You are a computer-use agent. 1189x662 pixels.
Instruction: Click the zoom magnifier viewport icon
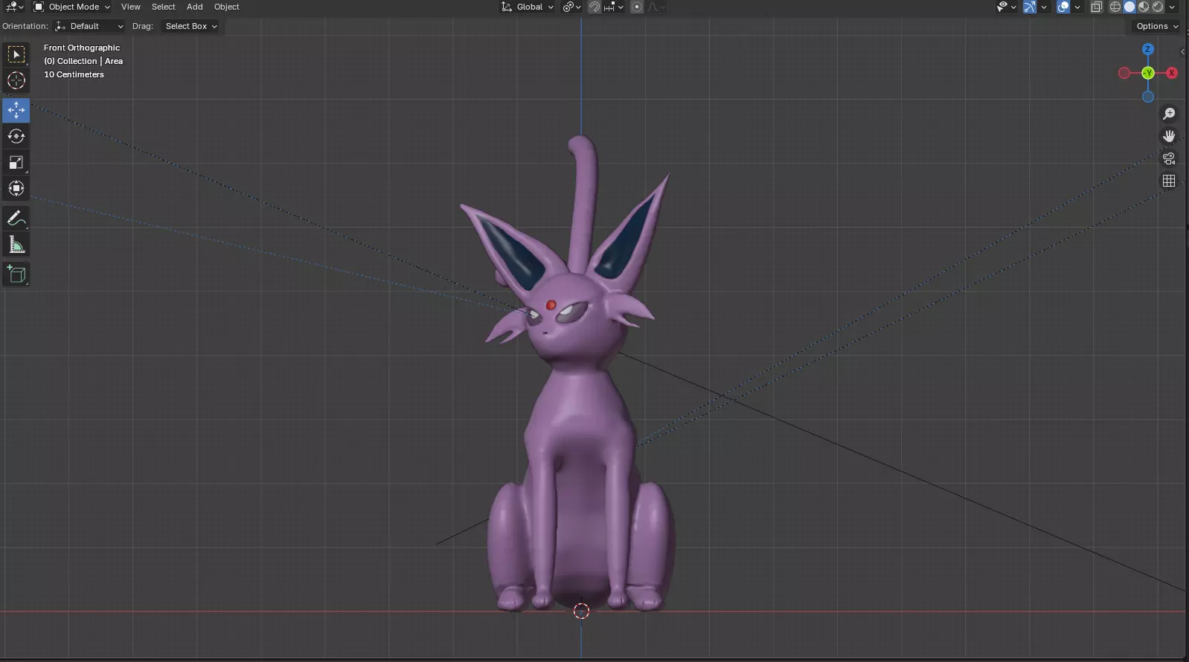(x=1169, y=114)
